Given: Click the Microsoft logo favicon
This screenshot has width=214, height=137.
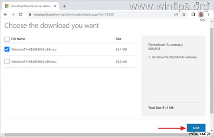Looking at the screenshot, I should [x=7, y=6].
